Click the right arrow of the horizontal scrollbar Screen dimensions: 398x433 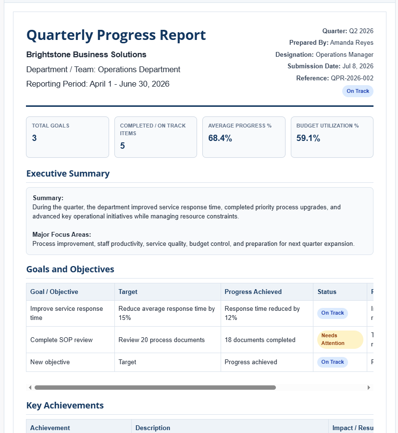click(x=369, y=387)
